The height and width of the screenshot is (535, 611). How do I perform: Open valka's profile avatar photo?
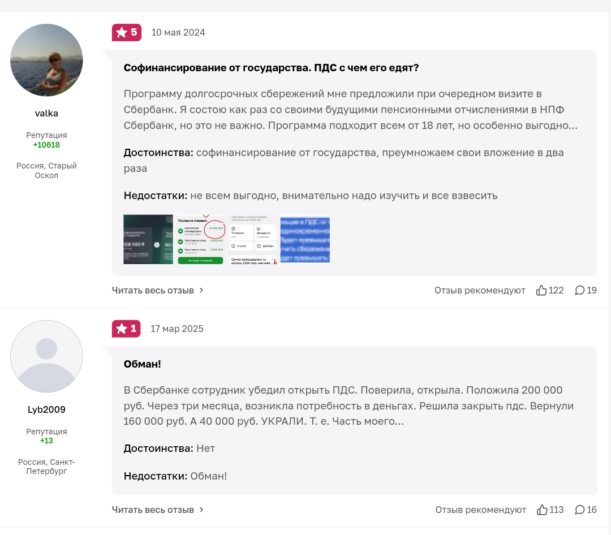[46, 60]
